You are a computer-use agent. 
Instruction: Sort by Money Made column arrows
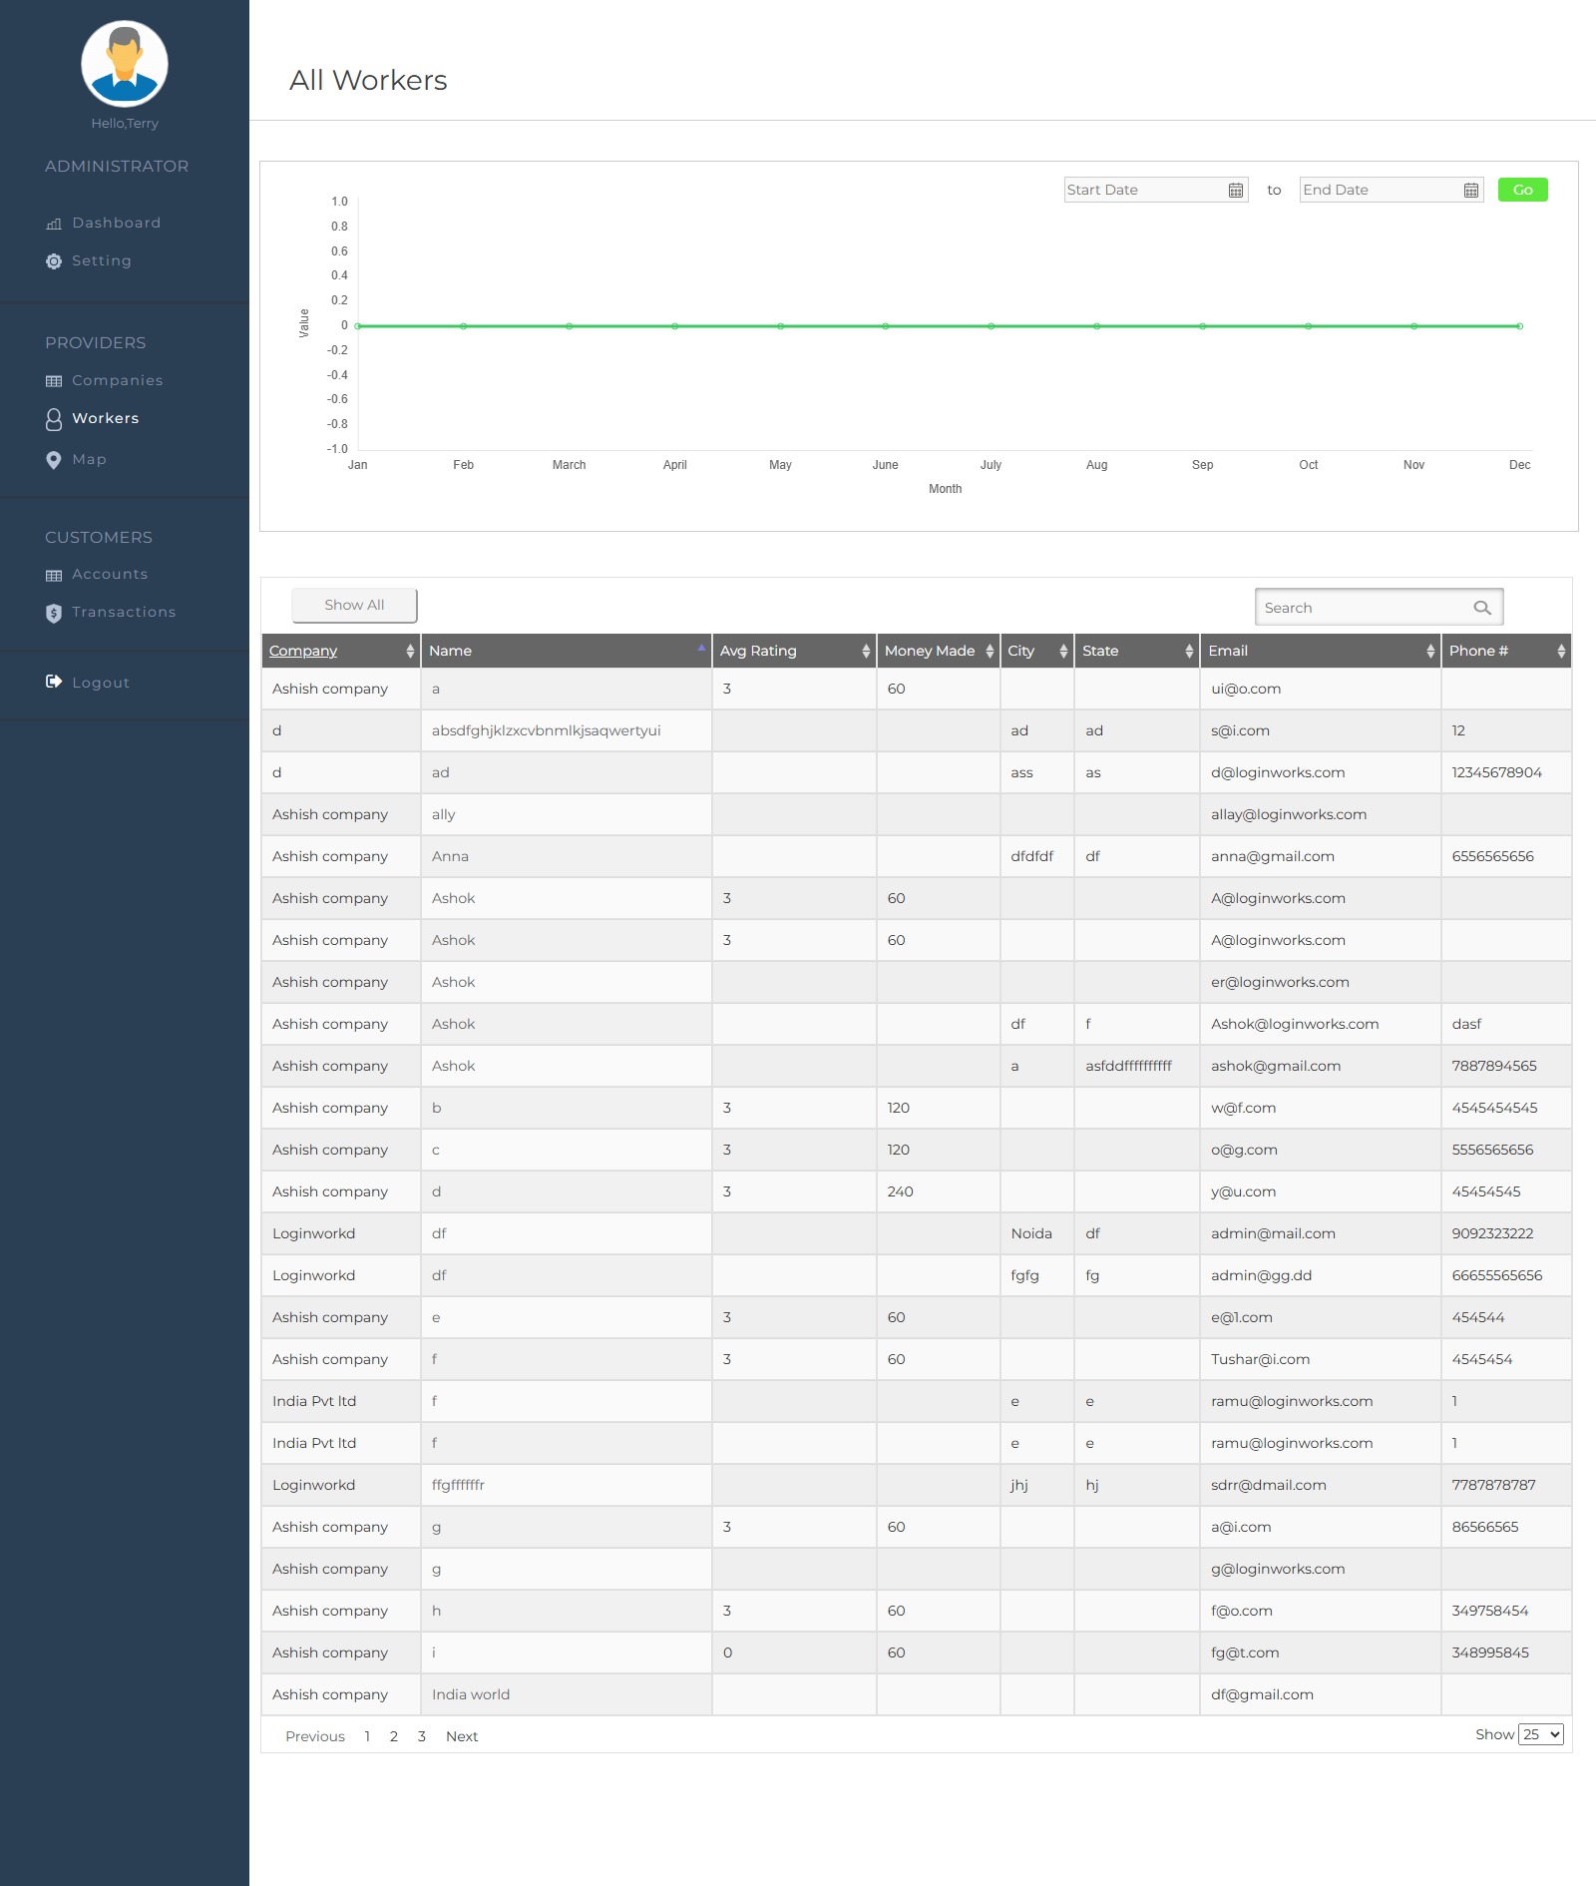click(x=990, y=652)
